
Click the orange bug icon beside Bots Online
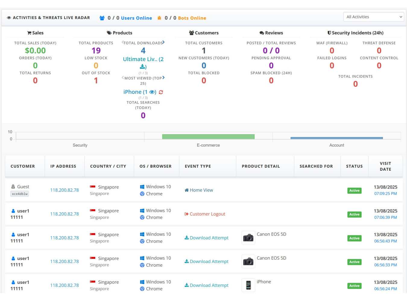point(159,18)
